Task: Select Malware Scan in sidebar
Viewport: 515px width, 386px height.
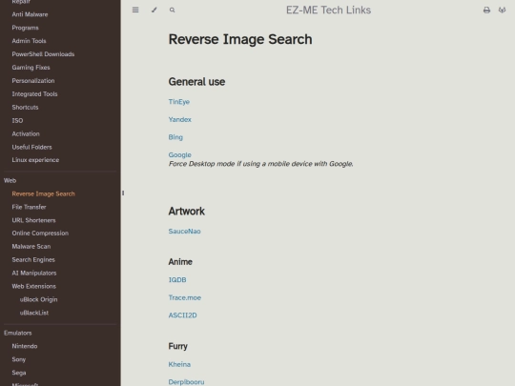Action: tap(31, 247)
